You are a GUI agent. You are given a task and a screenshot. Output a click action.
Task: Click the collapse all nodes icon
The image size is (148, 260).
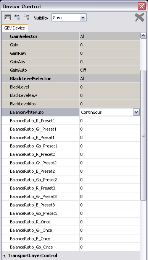[x=26, y=17]
